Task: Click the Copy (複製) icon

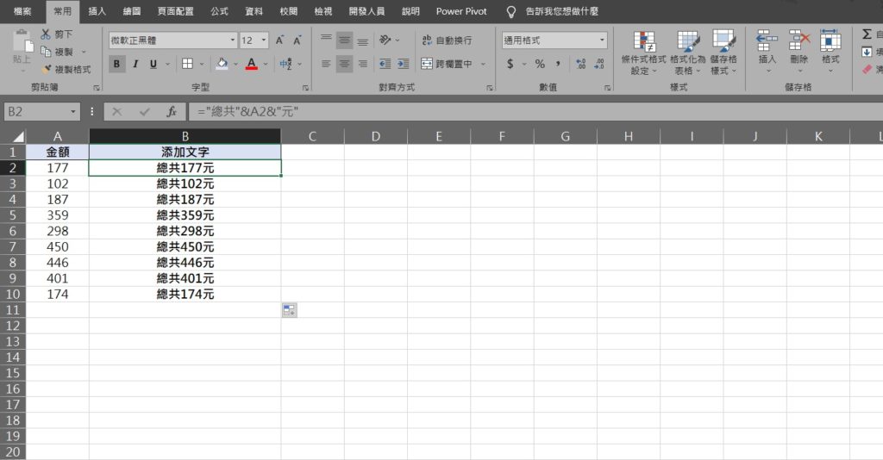Action: (46, 52)
